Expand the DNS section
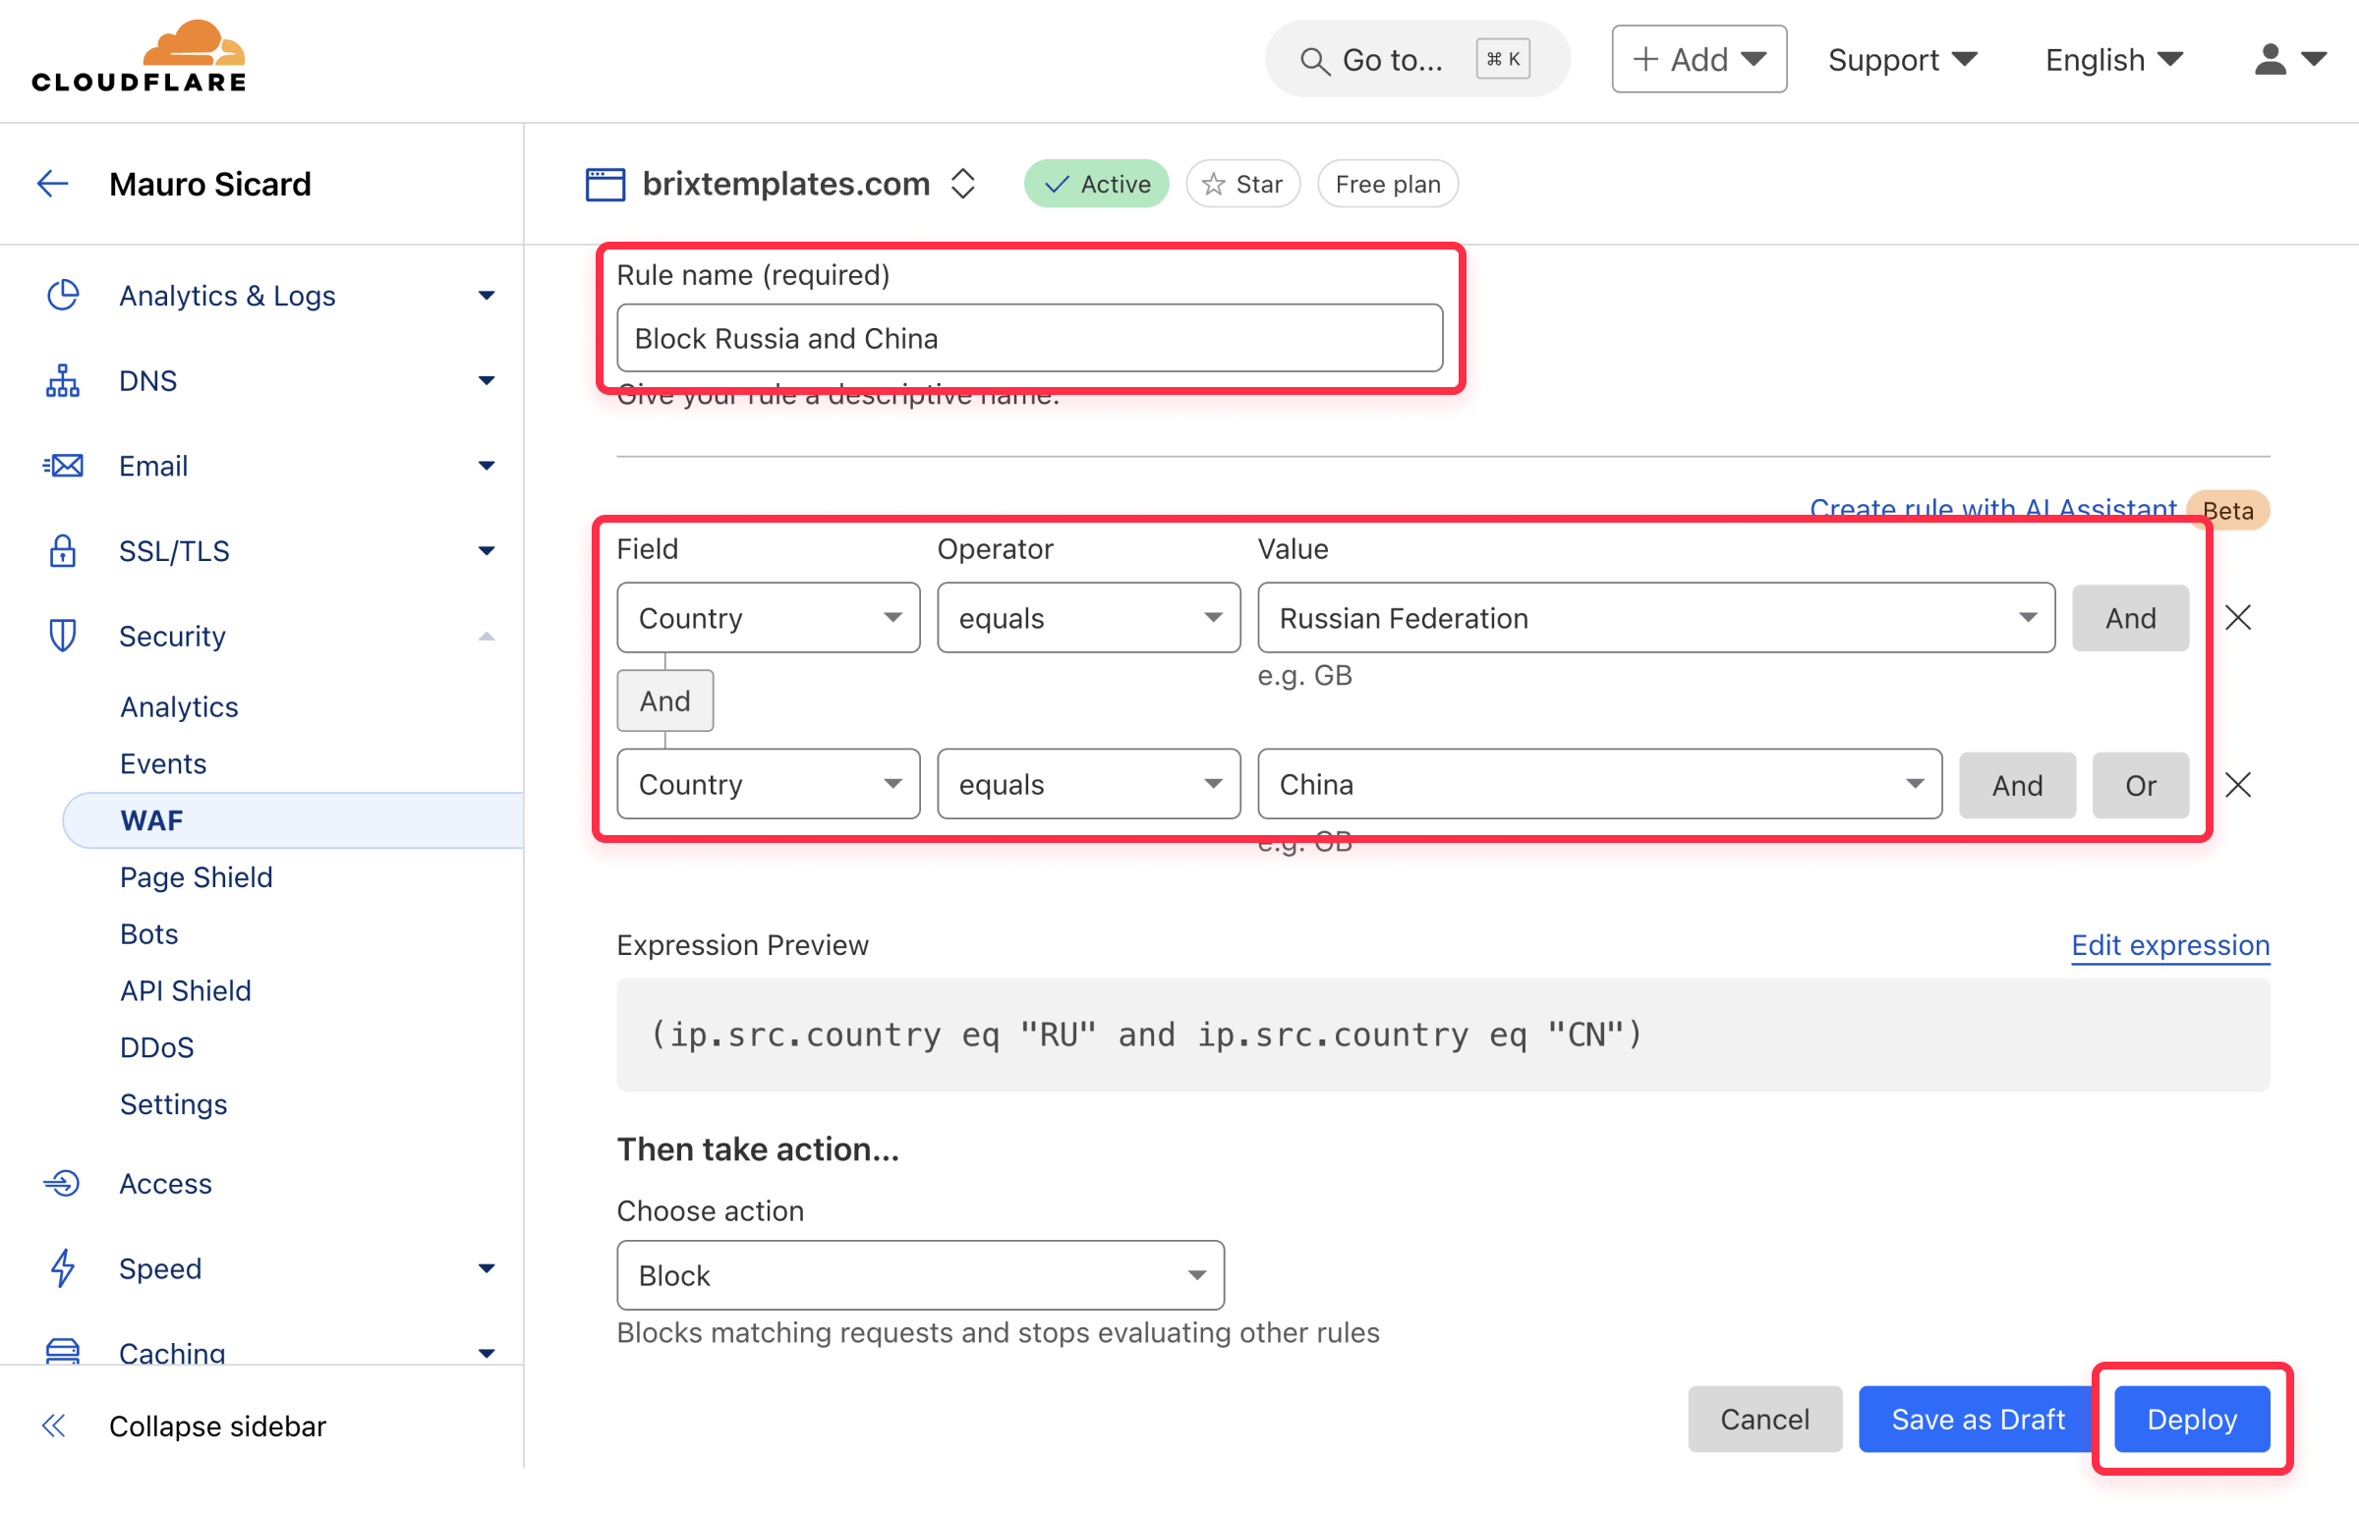The height and width of the screenshot is (1513, 2359). click(x=487, y=380)
